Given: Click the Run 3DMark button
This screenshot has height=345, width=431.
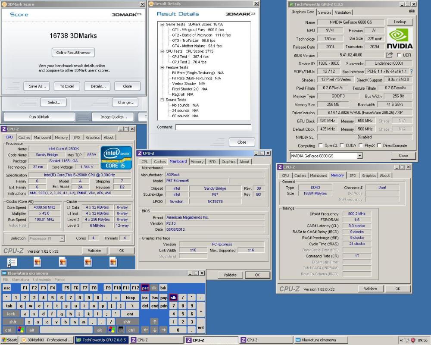Looking at the screenshot, I should click(x=39, y=117).
